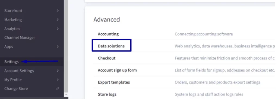Open the Checkout settings link
Viewport: 278px width, 99px height.
(106, 58)
